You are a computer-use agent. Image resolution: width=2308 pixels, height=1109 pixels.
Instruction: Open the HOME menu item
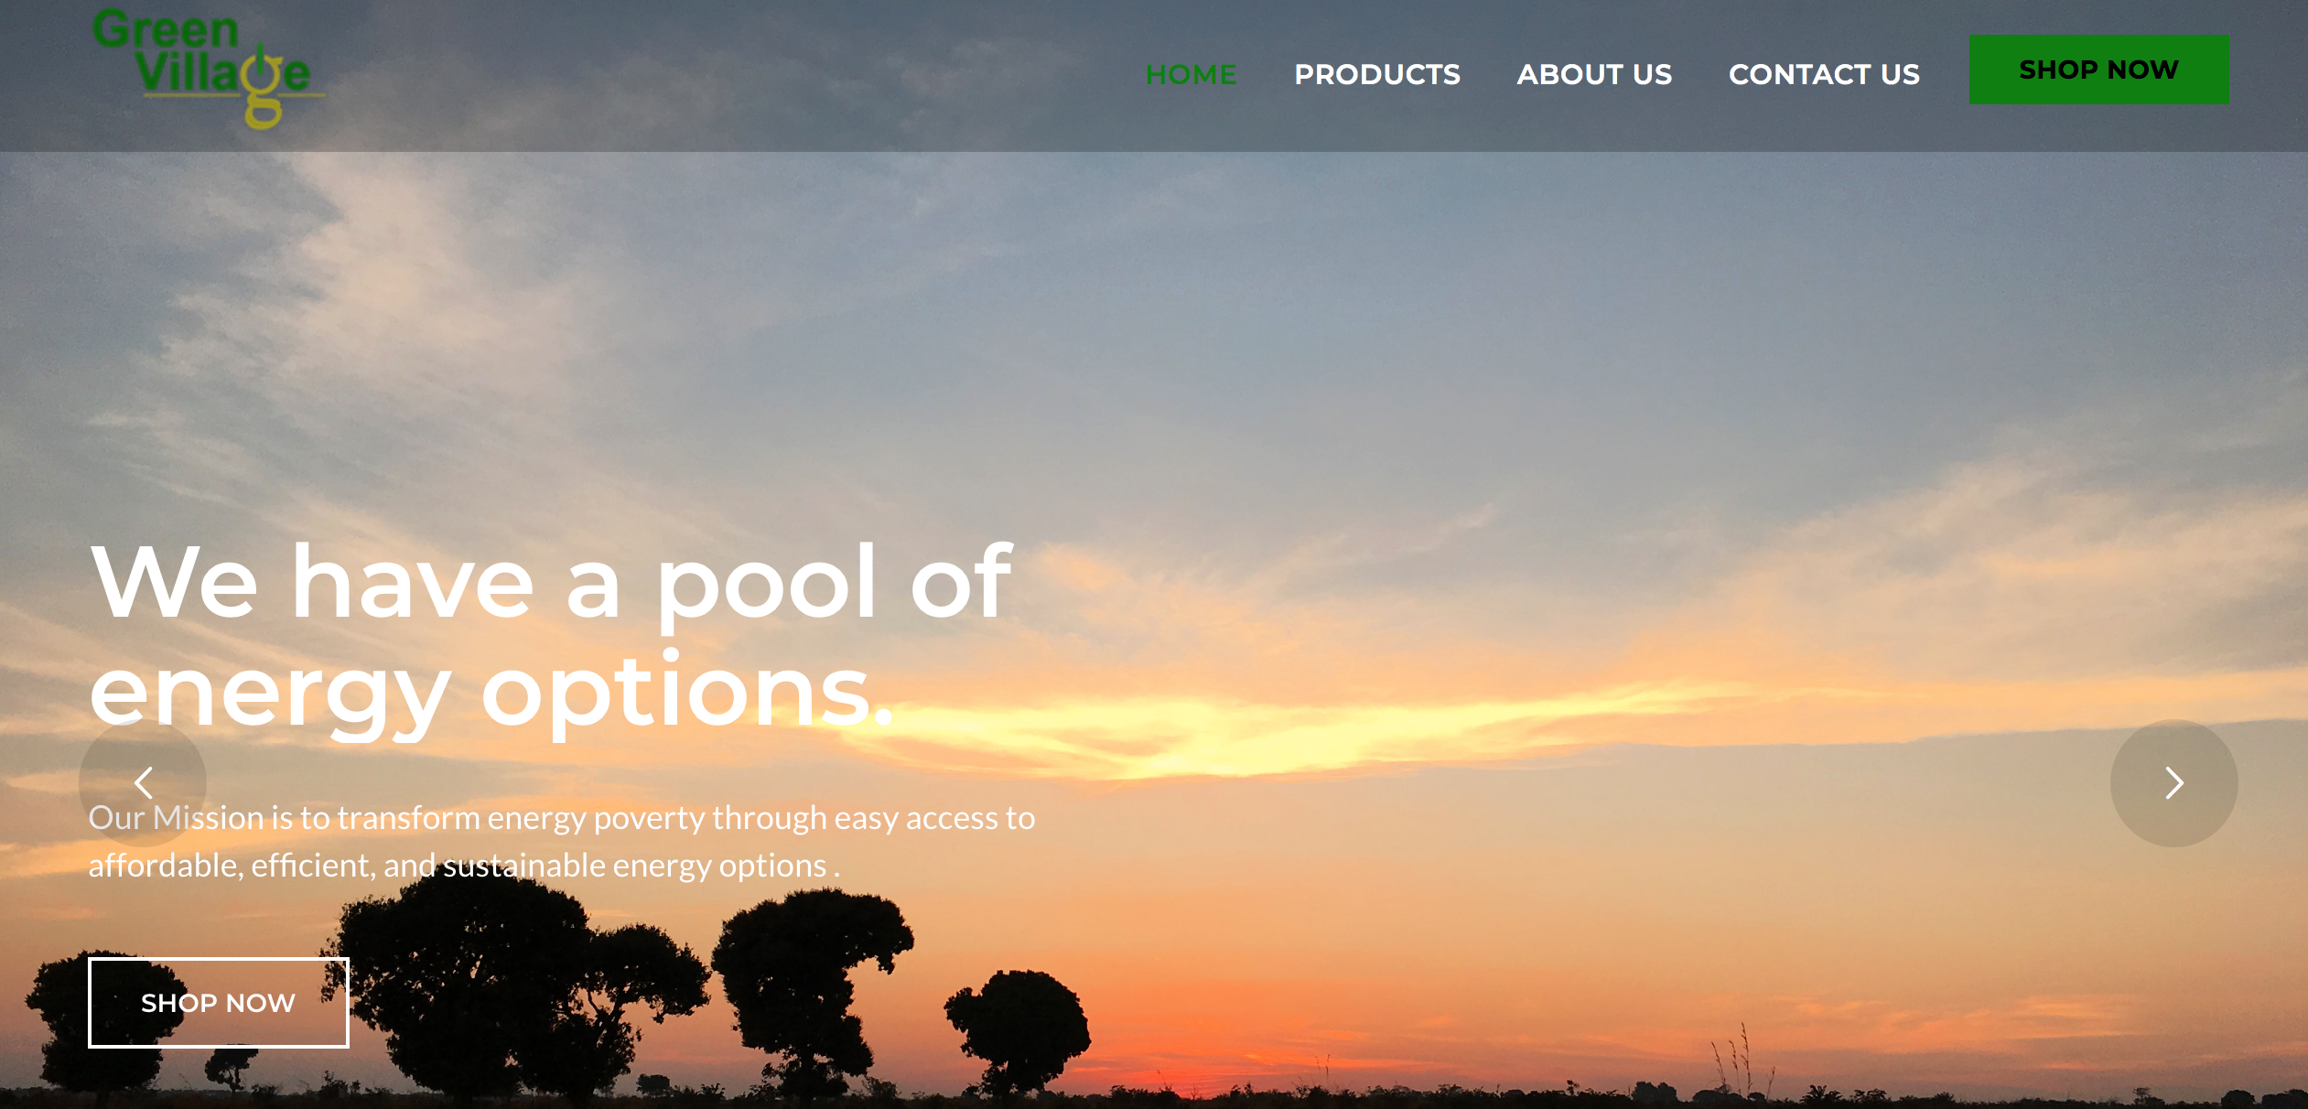coord(1191,74)
